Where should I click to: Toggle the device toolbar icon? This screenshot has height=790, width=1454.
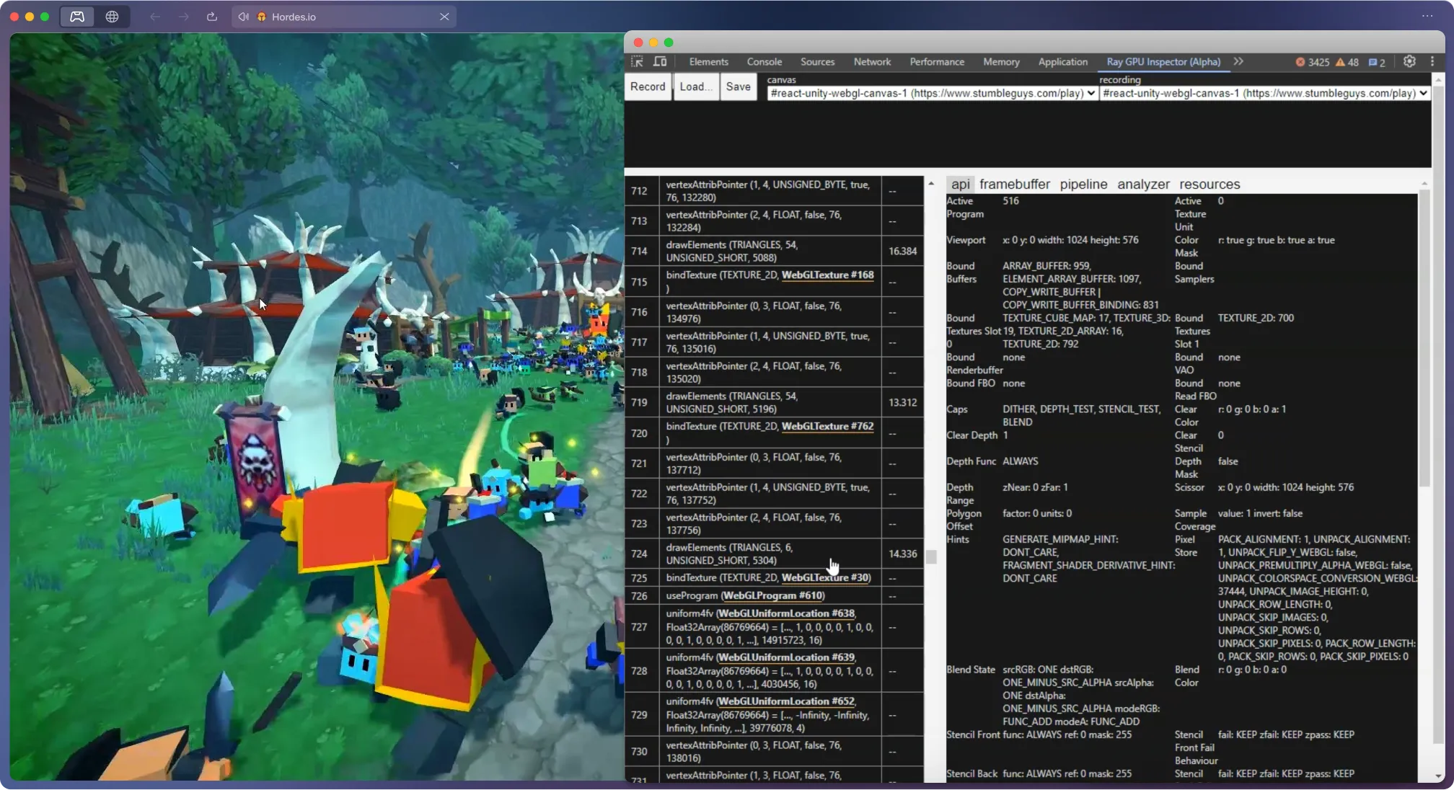pos(659,62)
